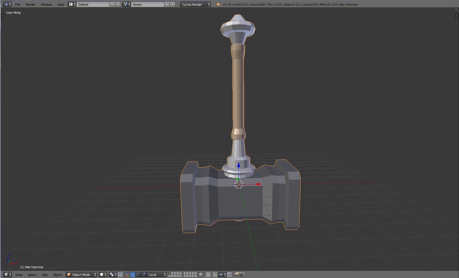Toggle the rotate manipulator
This screenshot has height=278, width=459.
click(x=138, y=275)
